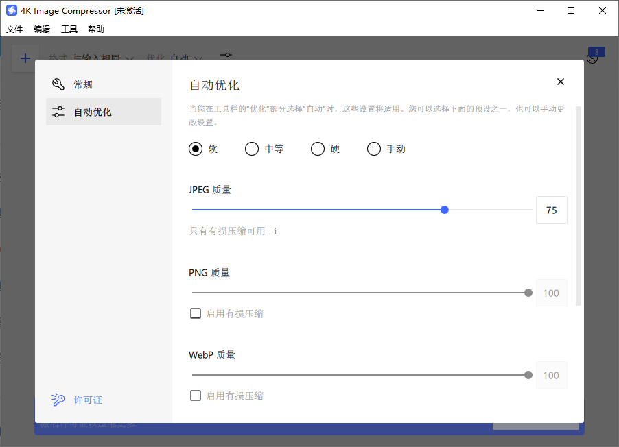Viewport: 619px width, 447px height.
Task: Click the PNG quality value field showing 100
Action: click(552, 293)
